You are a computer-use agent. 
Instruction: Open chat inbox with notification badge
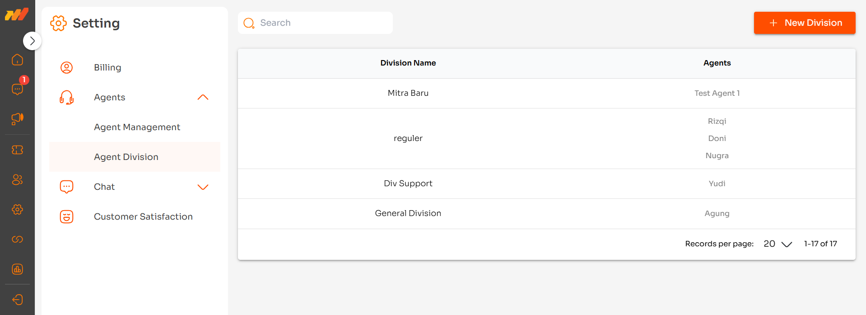pos(17,89)
